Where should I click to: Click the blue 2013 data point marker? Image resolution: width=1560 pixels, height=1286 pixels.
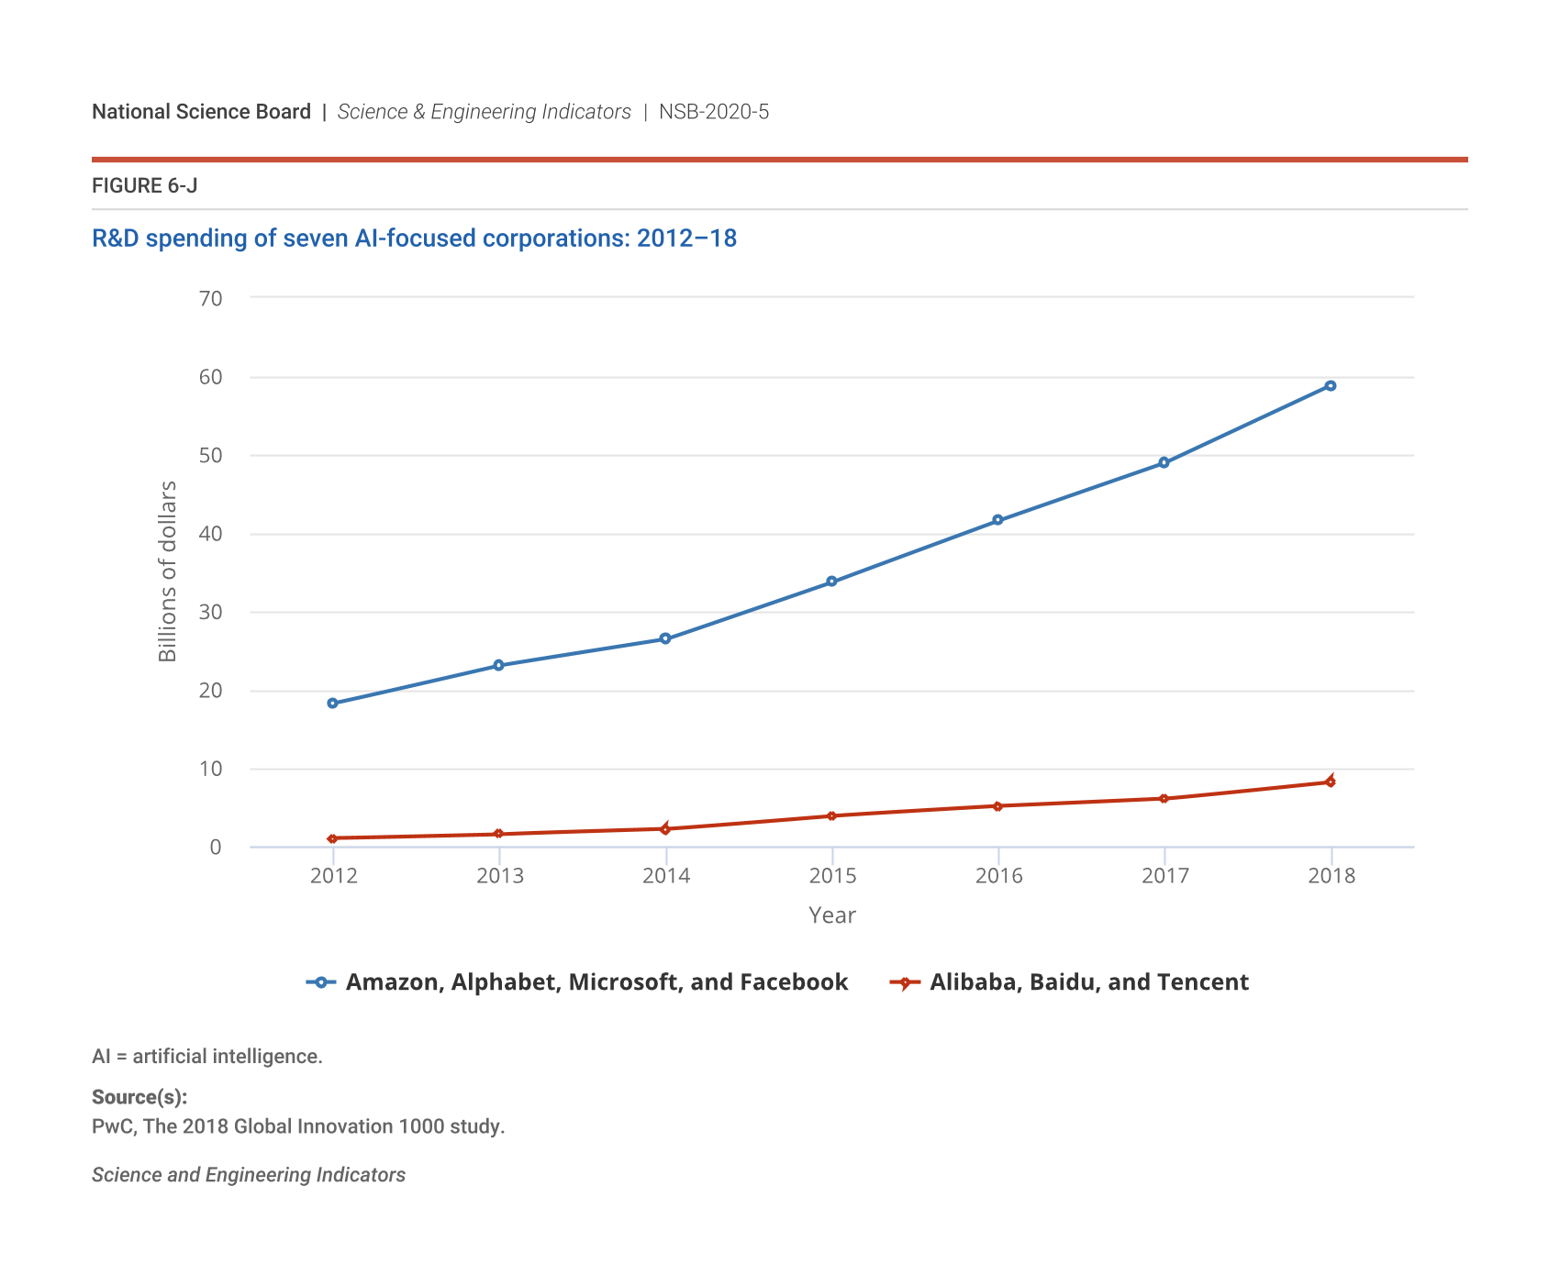click(x=498, y=665)
